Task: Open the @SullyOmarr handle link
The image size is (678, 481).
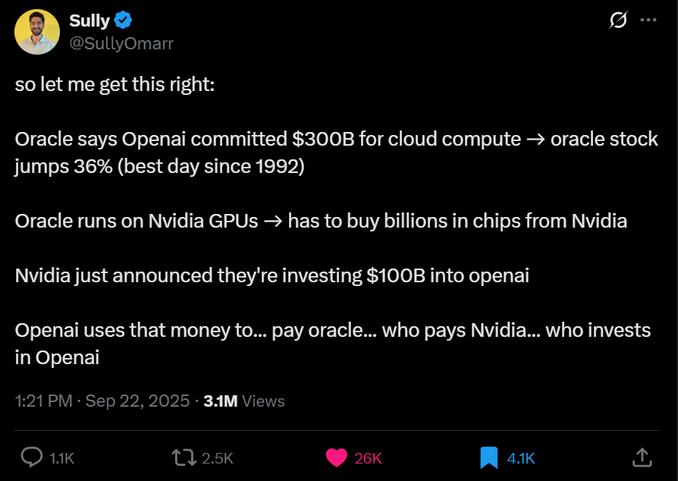Action: pyautogui.click(x=121, y=43)
